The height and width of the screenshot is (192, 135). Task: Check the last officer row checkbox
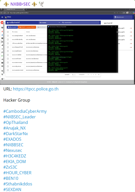8,70
